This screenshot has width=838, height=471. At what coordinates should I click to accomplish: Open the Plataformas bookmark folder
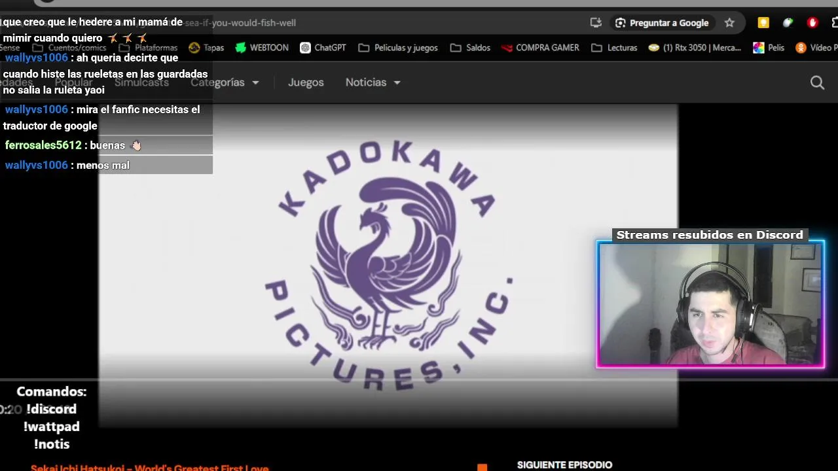pos(148,48)
